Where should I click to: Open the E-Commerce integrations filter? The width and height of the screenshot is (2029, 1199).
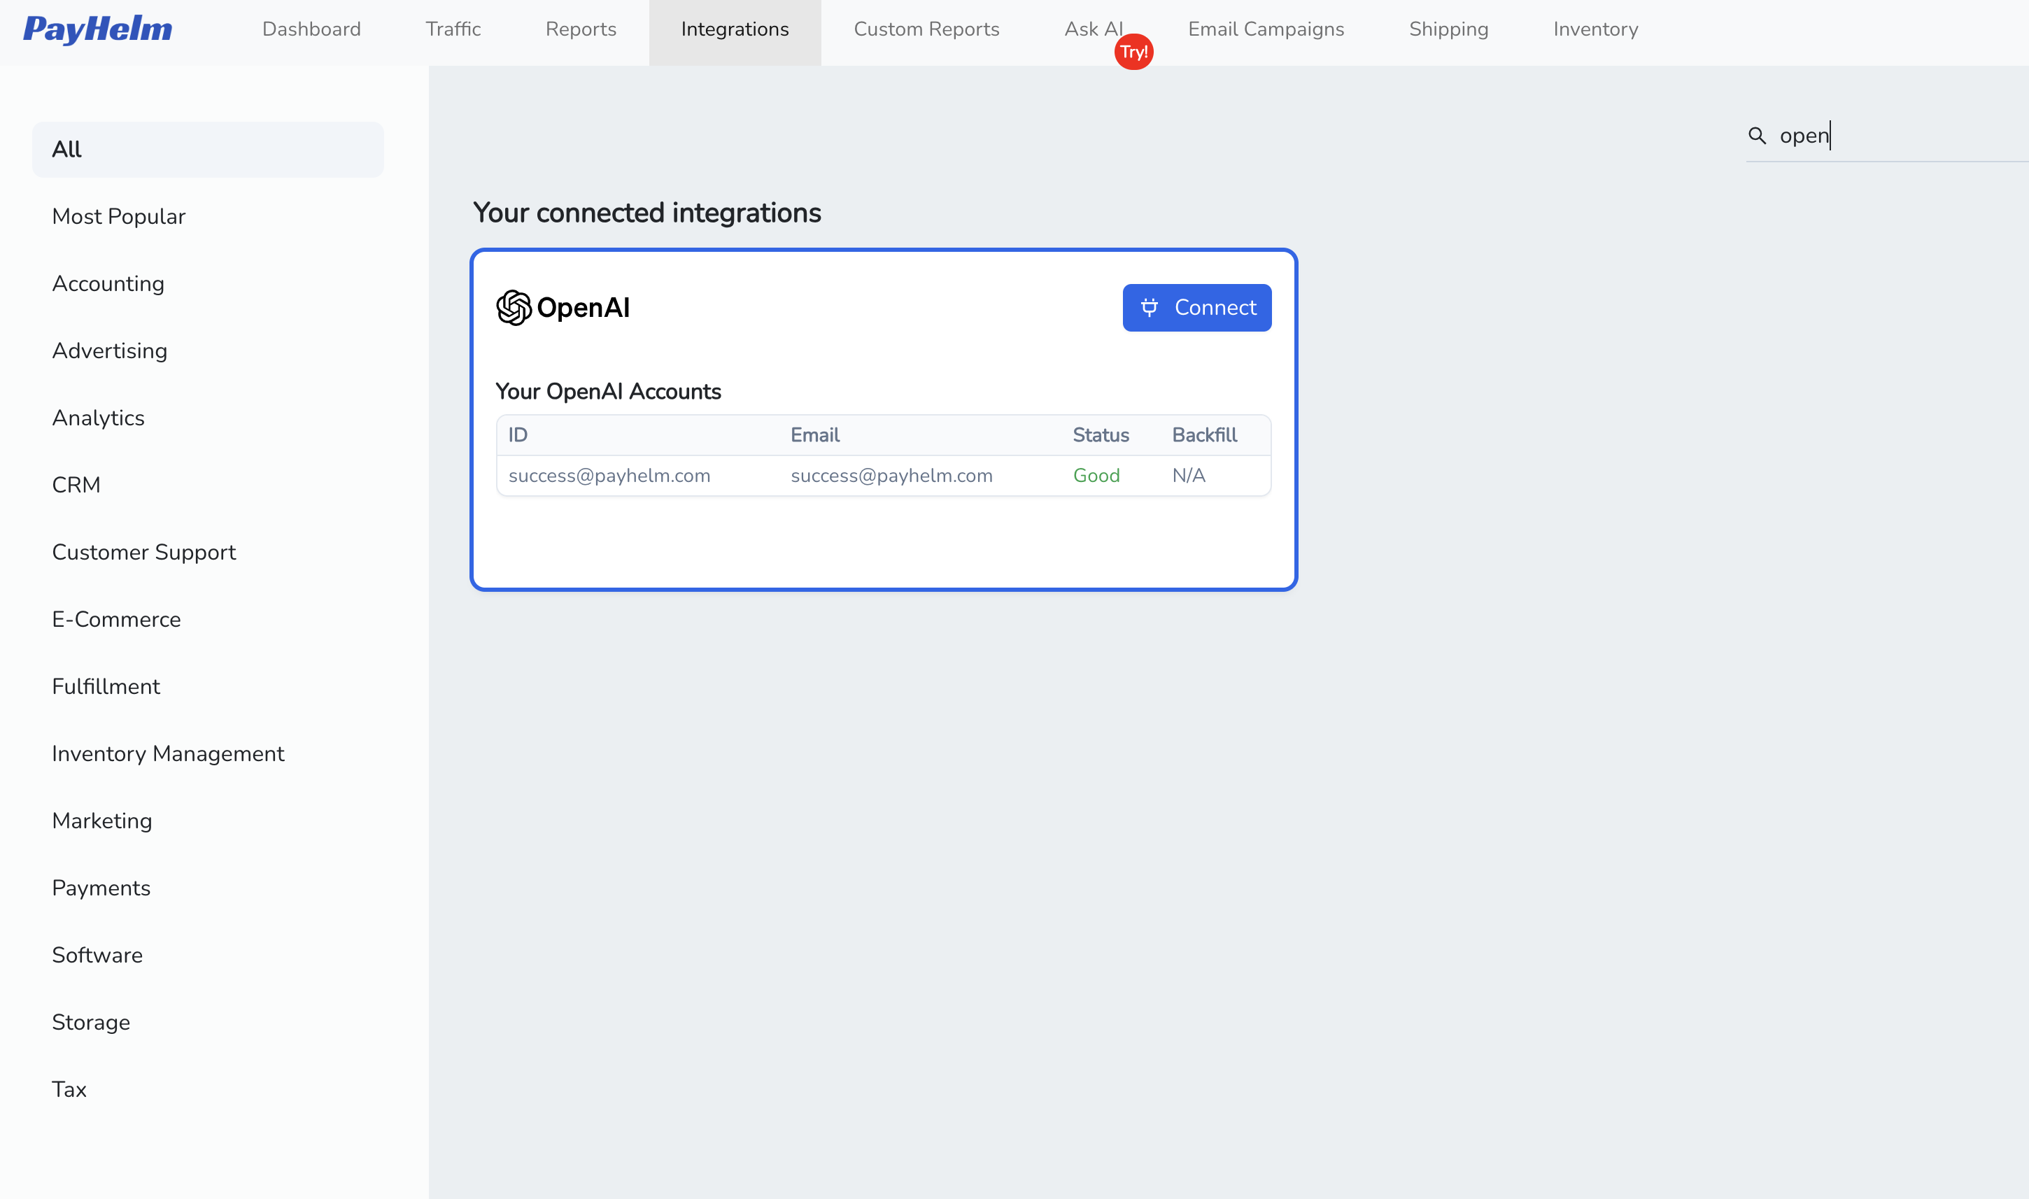point(116,619)
